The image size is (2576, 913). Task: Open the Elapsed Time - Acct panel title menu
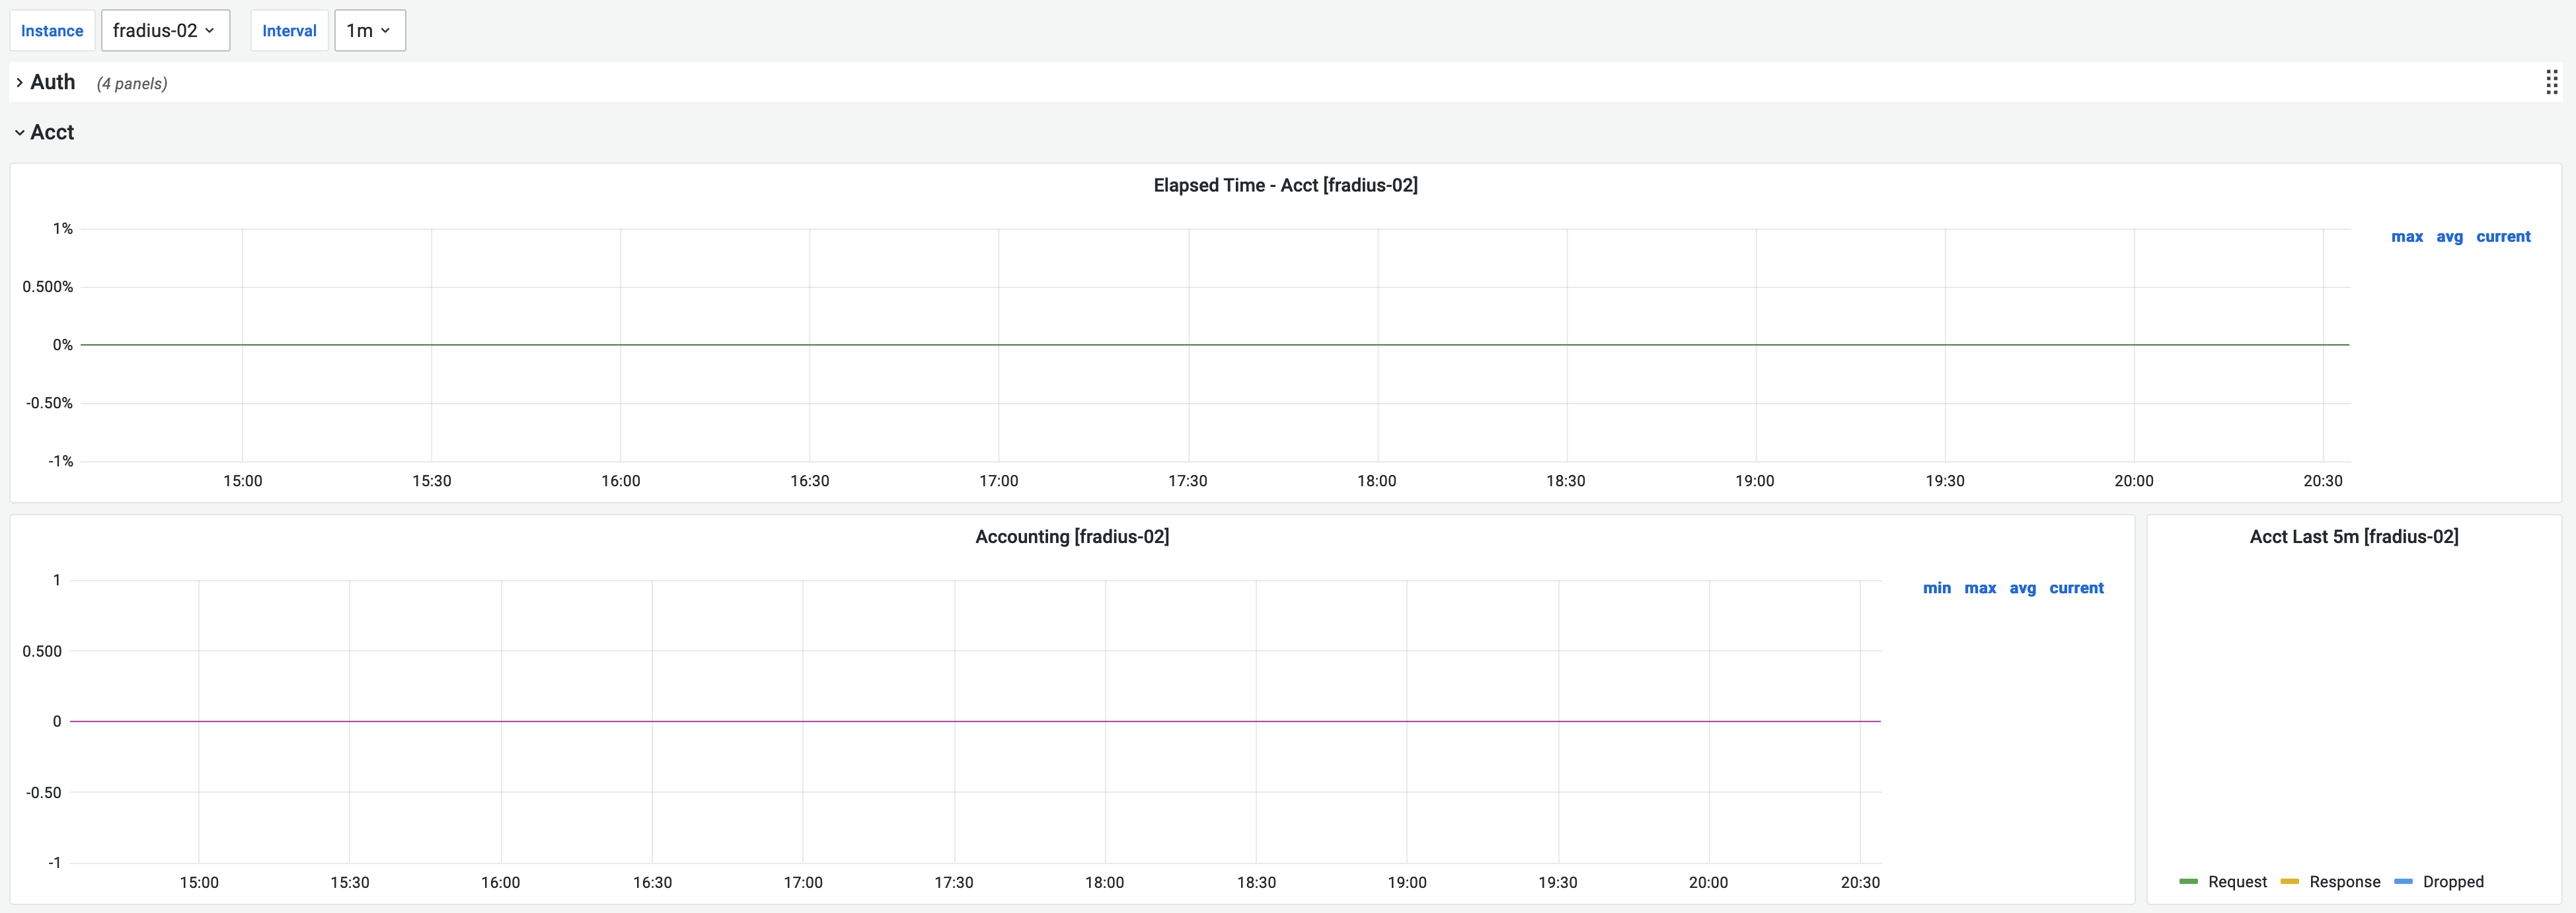click(x=1285, y=185)
